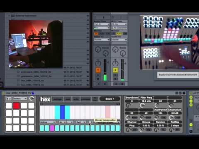199x149 pixels.
Task: Click the 2 steps RotSize value
Action: click(175, 125)
